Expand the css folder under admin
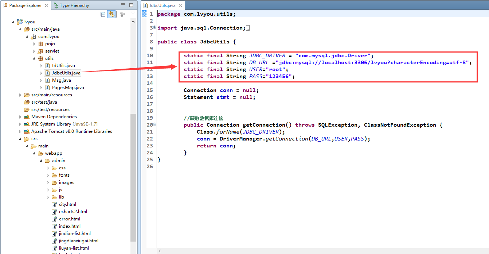 [x=48, y=168]
